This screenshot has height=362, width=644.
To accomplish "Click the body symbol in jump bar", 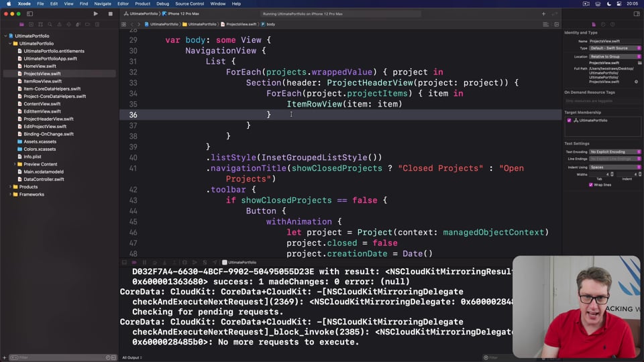I will point(268,24).
